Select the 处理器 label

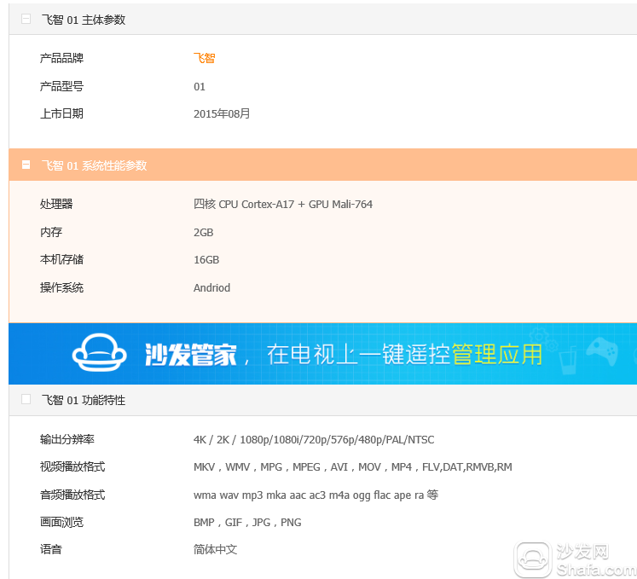tap(56, 204)
